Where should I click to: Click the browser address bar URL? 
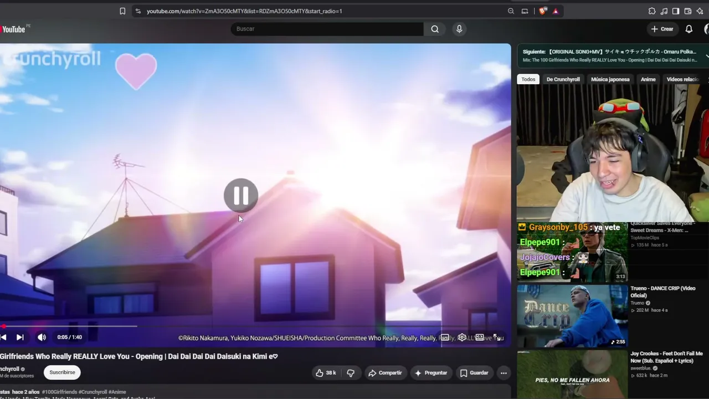pos(244,11)
